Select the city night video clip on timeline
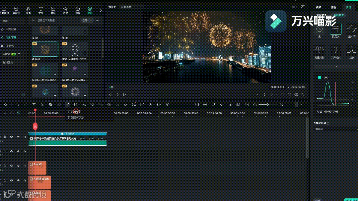The height and width of the screenshot is (201, 358). [x=68, y=138]
